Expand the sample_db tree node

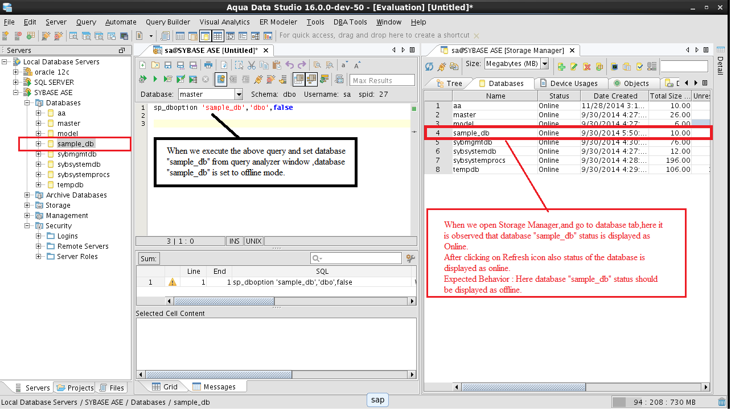pyautogui.click(x=39, y=143)
